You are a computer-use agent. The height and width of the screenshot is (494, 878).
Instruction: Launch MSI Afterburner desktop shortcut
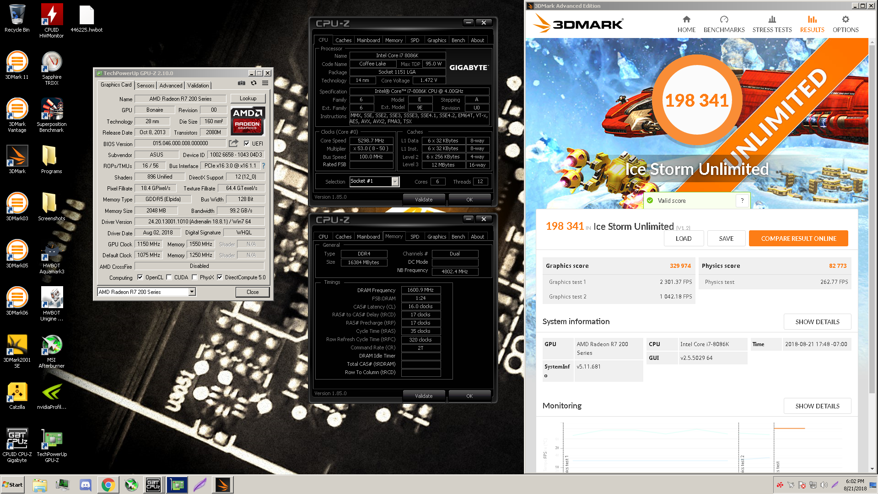pyautogui.click(x=52, y=351)
